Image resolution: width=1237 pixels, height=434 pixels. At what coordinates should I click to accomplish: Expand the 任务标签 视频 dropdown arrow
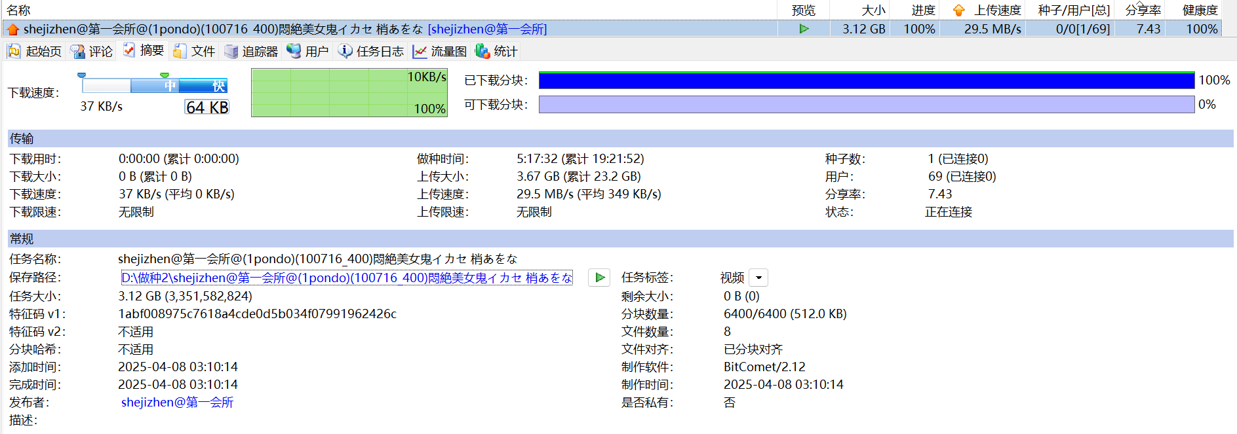(x=758, y=278)
